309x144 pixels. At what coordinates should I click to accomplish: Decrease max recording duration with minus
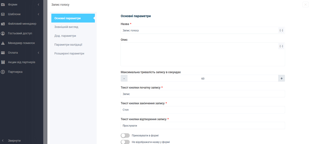click(x=124, y=78)
